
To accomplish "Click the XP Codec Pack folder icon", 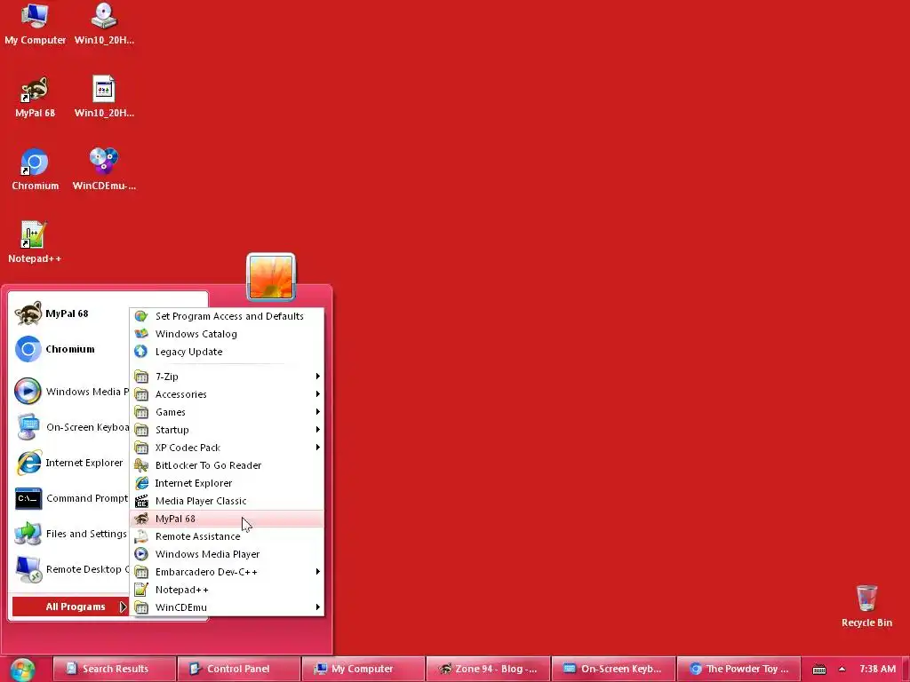I will click(141, 448).
